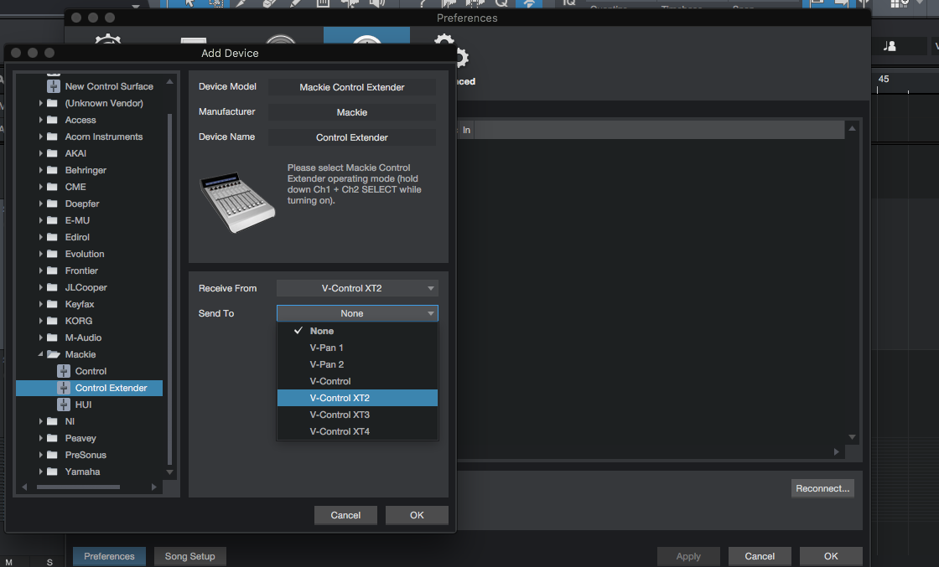Click the folder icon beside CME

[52, 187]
